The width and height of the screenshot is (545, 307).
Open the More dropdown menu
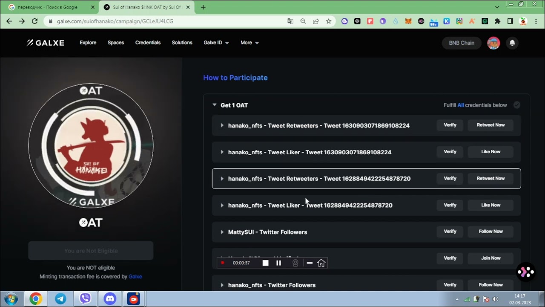[250, 43]
